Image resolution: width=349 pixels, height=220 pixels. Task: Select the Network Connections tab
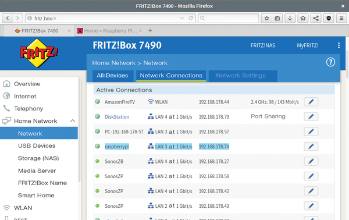[x=171, y=76]
